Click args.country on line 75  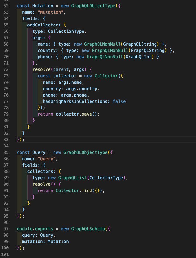coord(82,89)
